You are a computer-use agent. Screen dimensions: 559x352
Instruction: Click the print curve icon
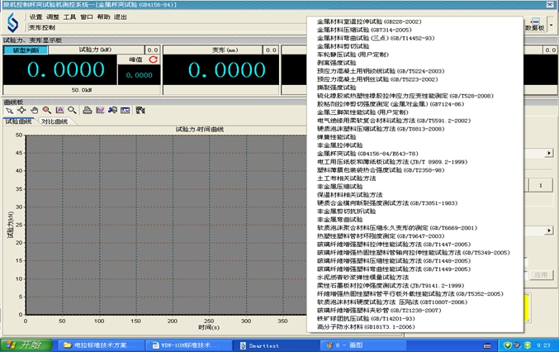88,110
